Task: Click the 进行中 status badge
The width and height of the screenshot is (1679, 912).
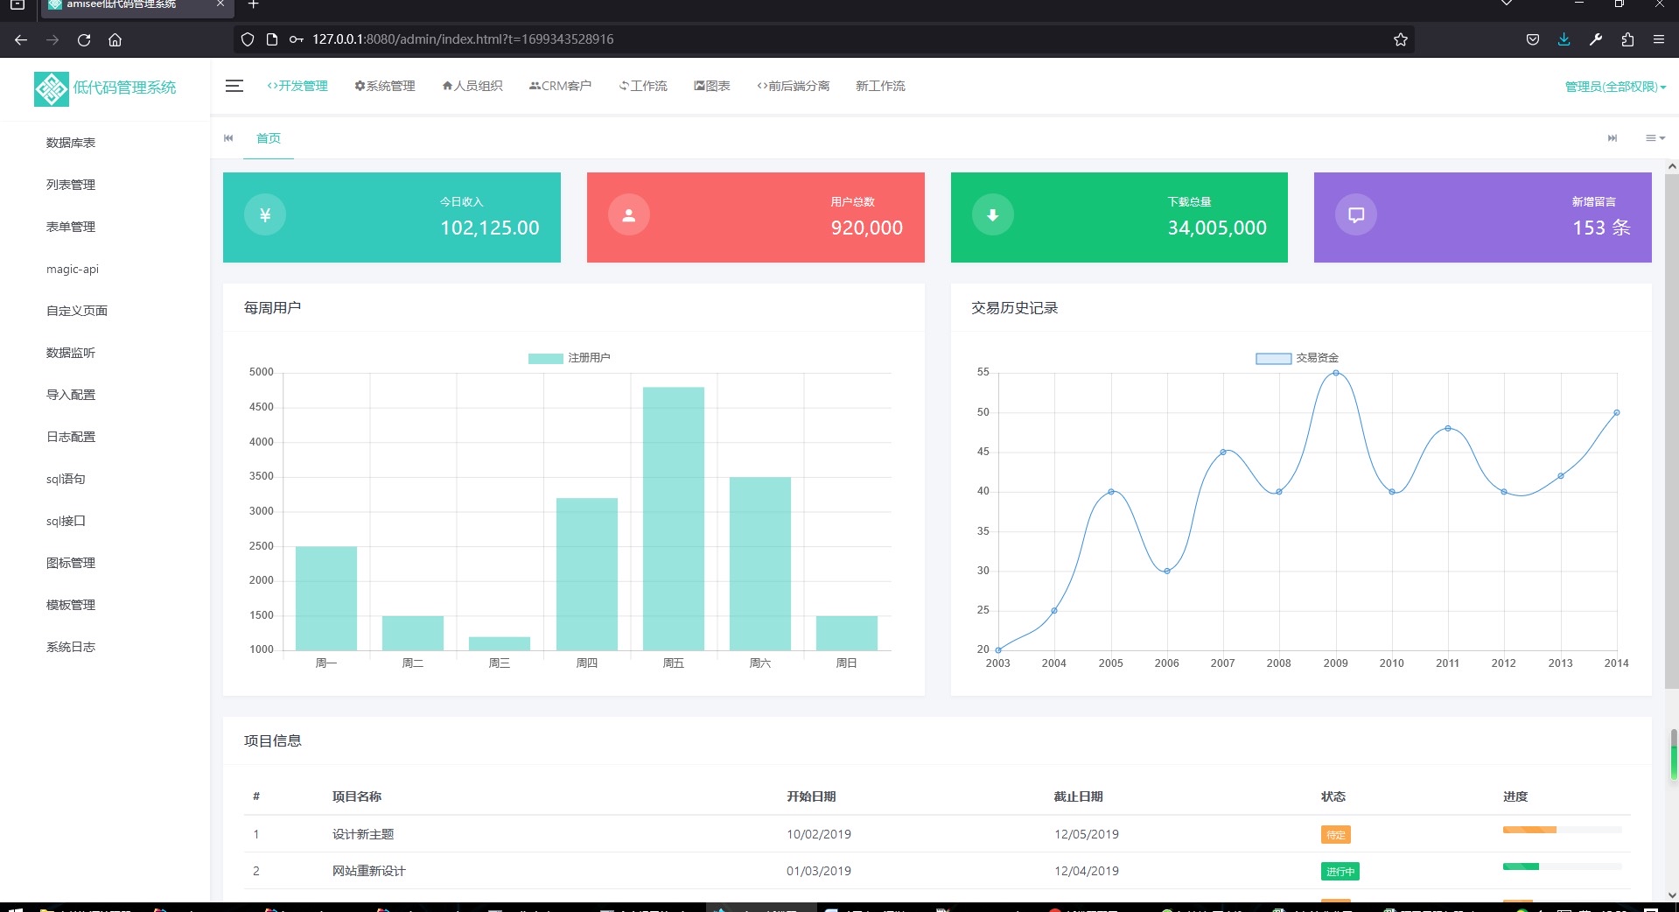Action: pyautogui.click(x=1340, y=872)
